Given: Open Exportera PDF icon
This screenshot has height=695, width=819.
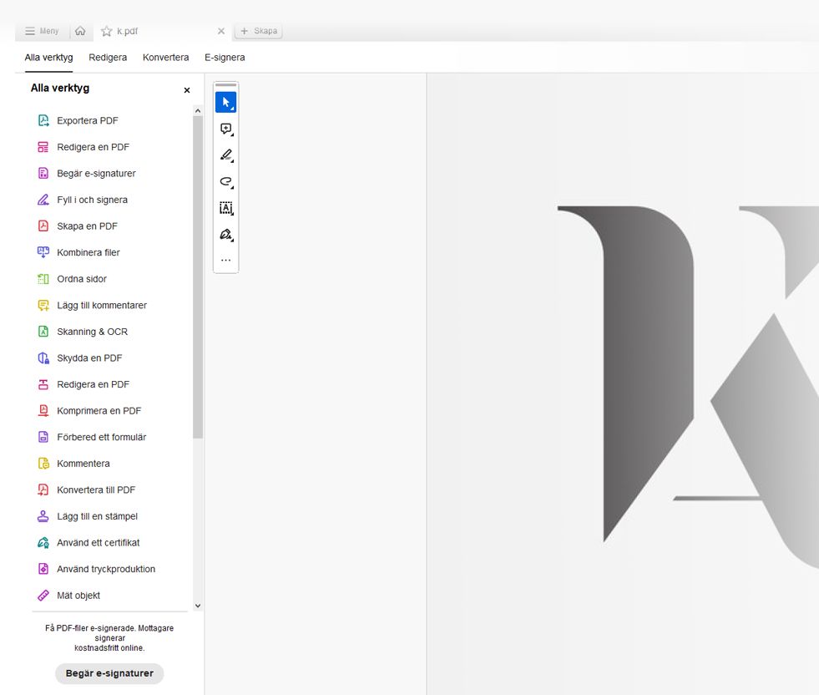Looking at the screenshot, I should pos(43,121).
